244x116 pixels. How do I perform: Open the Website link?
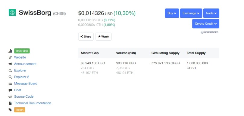20,57
